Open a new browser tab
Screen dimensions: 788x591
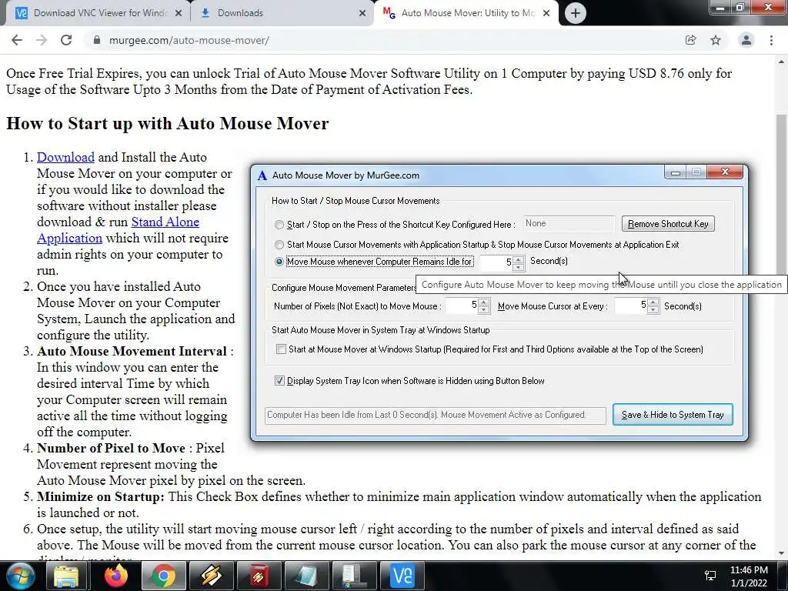tap(576, 13)
